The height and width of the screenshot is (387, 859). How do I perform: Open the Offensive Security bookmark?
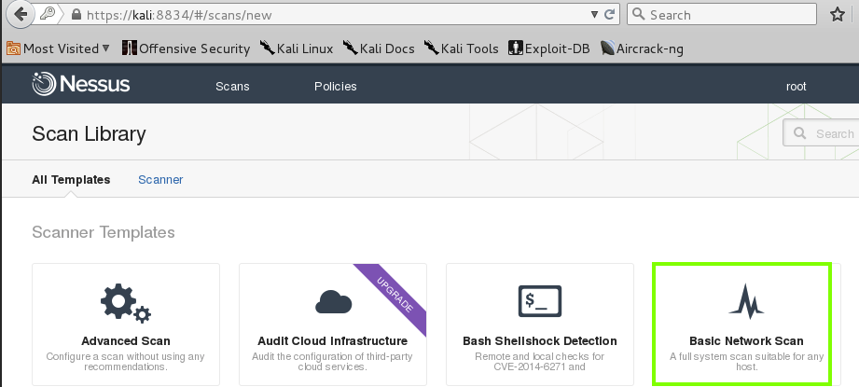tap(186, 48)
